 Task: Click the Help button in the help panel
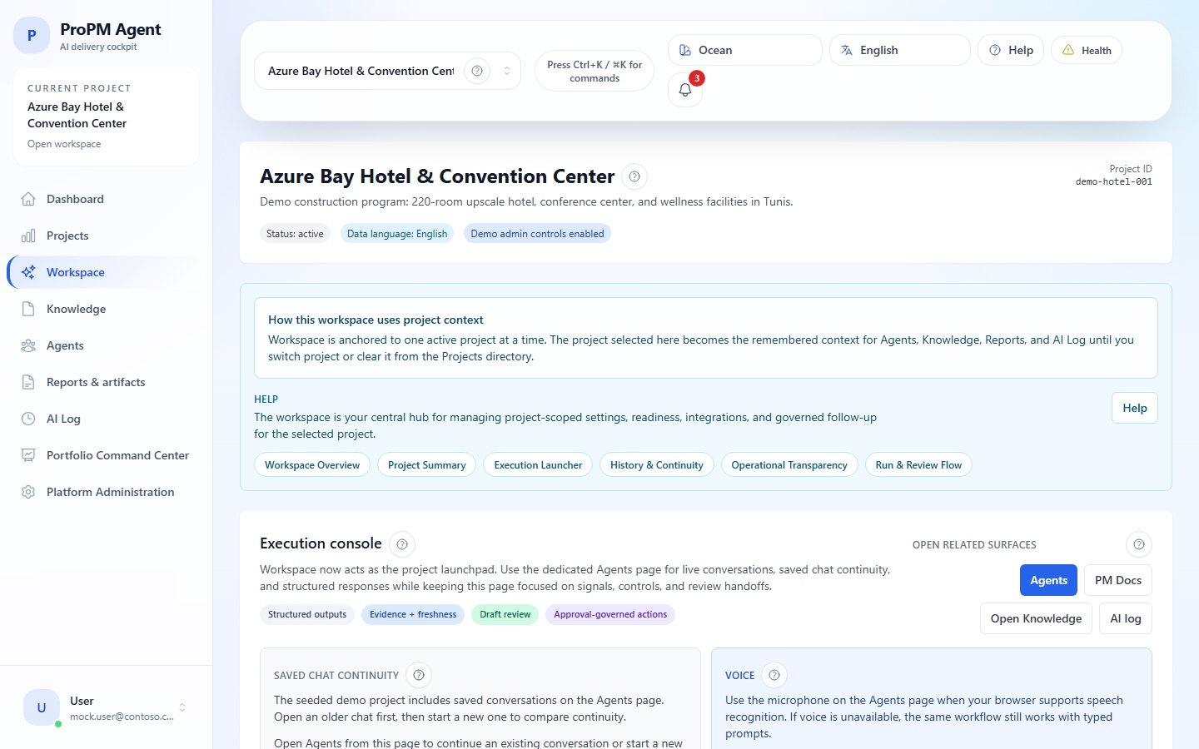[x=1134, y=408]
